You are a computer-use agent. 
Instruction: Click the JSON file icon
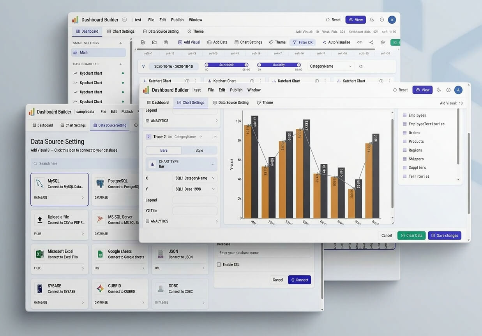(x=161, y=254)
